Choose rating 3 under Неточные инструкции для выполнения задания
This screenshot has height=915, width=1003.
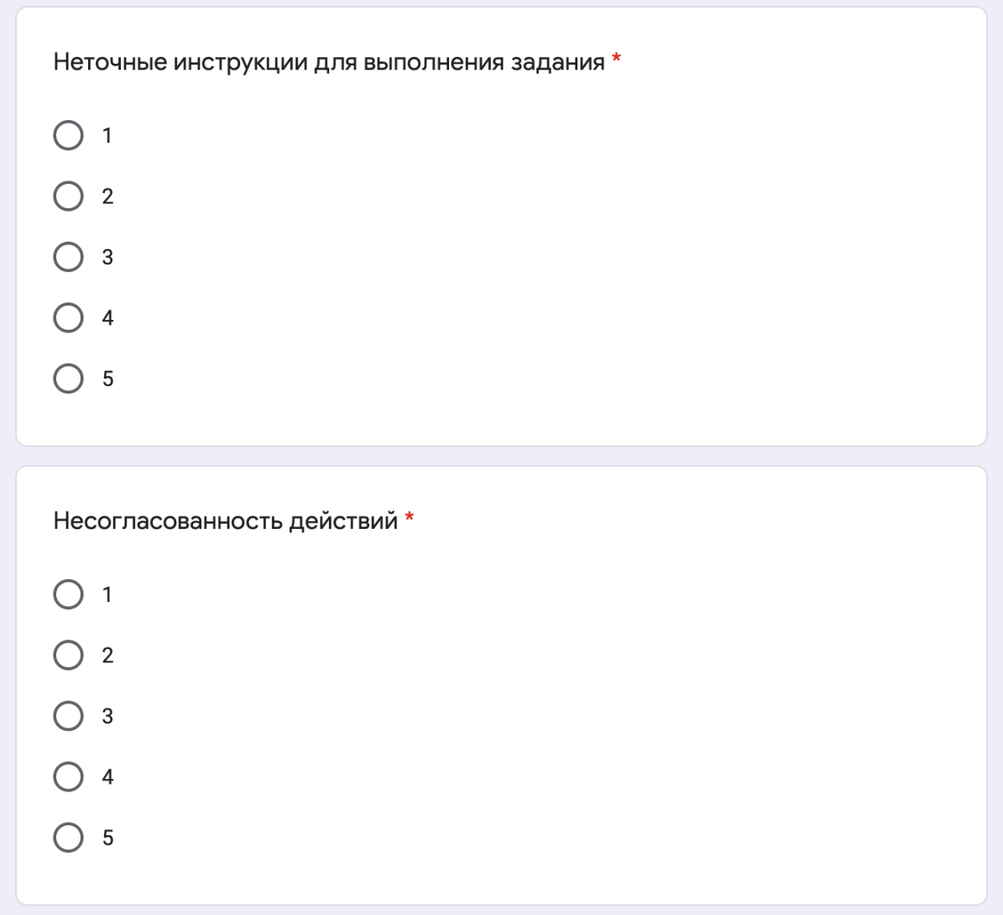pos(69,257)
